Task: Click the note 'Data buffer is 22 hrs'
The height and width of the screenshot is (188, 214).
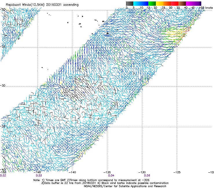Action: (59, 183)
